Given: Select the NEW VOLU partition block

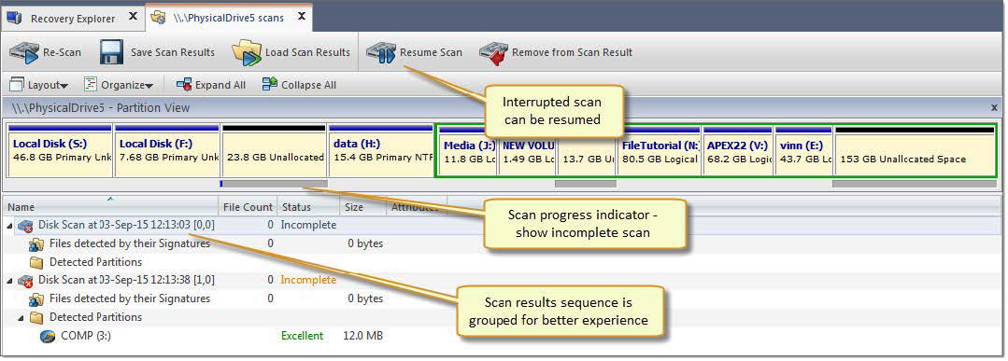Looking at the screenshot, I should (527, 151).
